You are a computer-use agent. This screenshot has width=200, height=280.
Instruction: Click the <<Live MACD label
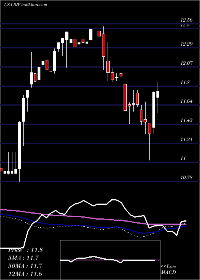(168, 269)
